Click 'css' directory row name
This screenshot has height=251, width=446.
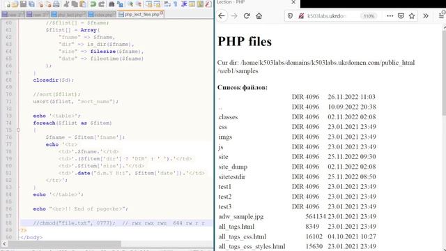[x=223, y=127]
